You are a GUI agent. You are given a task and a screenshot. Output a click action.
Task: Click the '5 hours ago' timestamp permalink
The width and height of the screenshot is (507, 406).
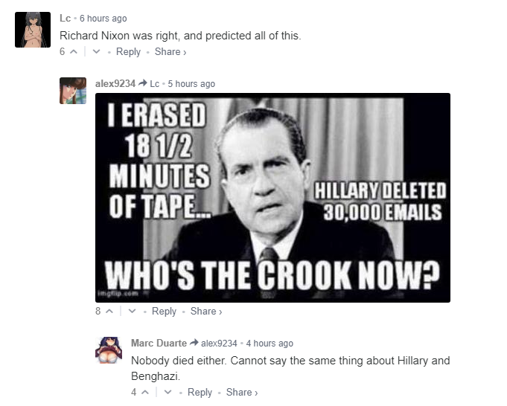click(x=191, y=84)
